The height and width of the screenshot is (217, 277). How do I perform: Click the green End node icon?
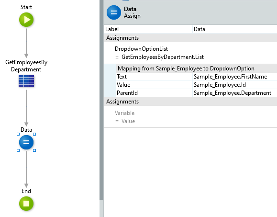coord(26,204)
